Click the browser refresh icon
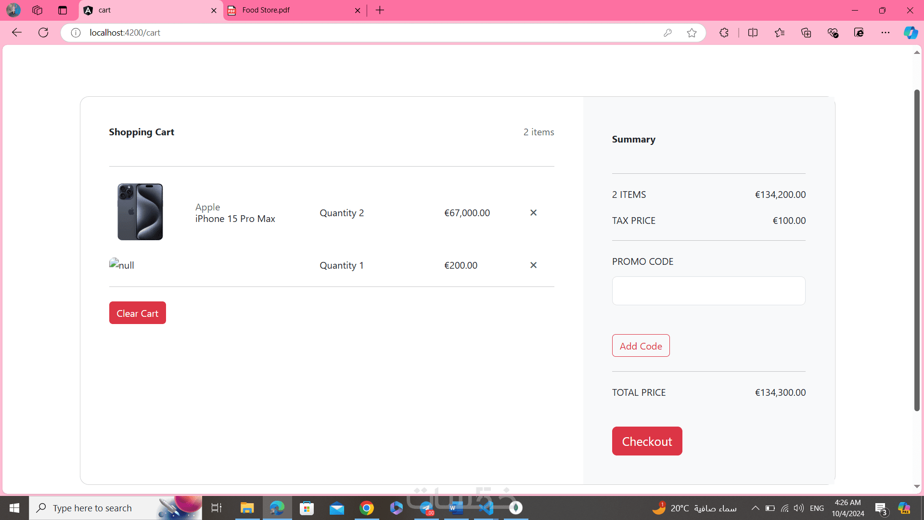924x520 pixels. click(x=43, y=33)
